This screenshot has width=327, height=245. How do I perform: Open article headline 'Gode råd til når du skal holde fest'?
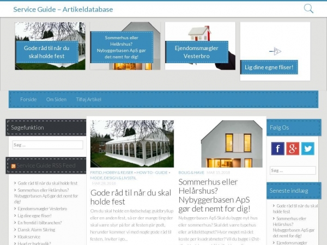tap(131, 197)
